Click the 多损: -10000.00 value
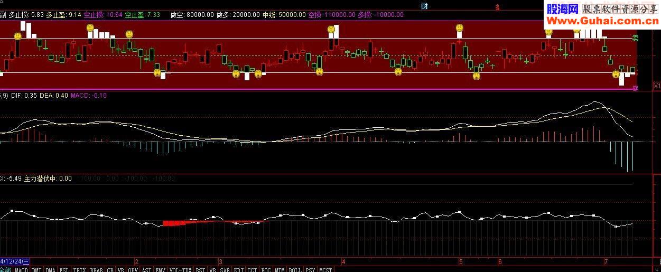 (380, 15)
